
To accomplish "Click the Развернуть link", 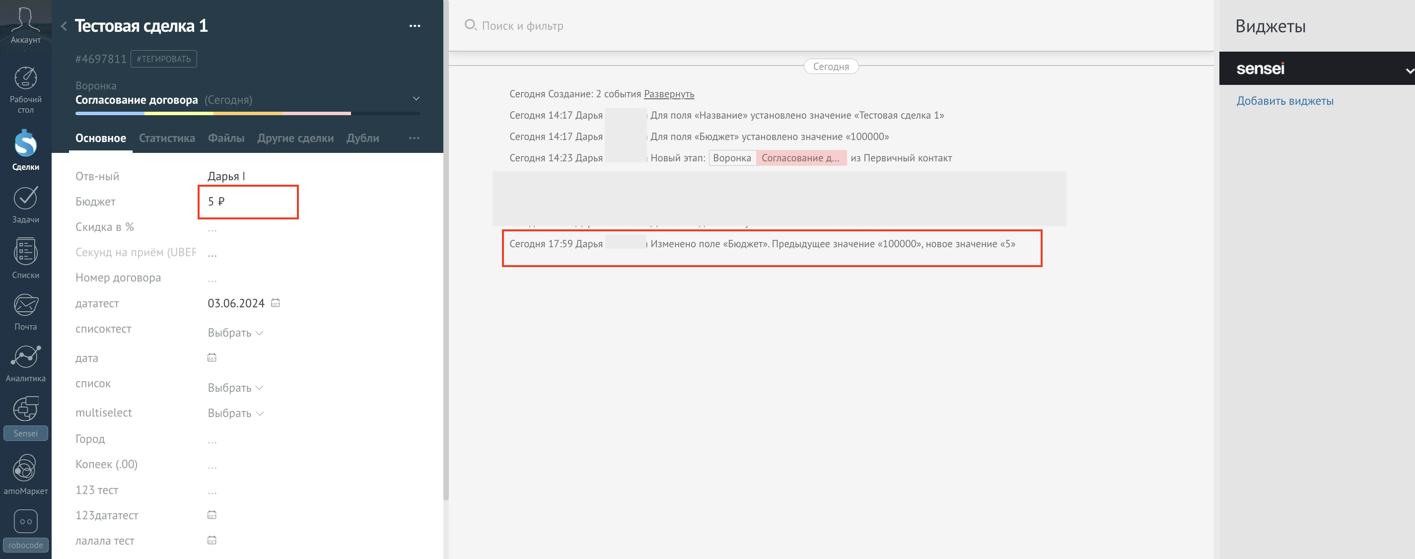I will pyautogui.click(x=669, y=94).
